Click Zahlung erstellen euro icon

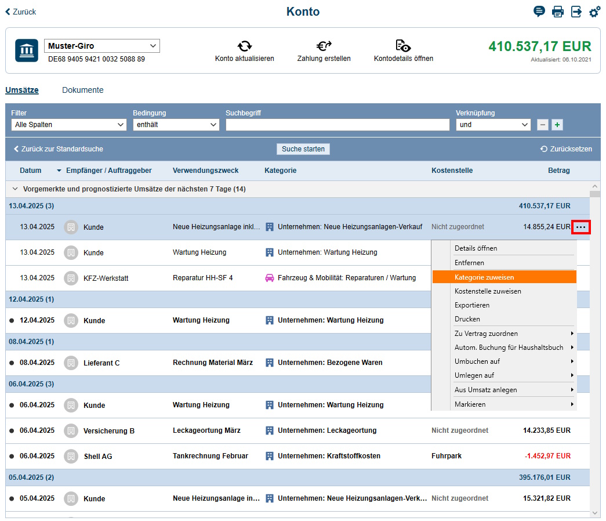[324, 46]
